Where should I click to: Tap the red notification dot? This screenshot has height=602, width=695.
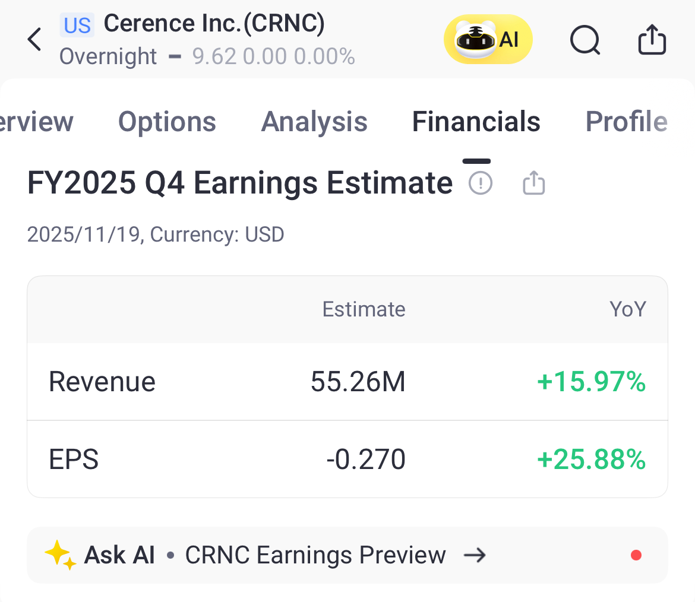click(636, 556)
